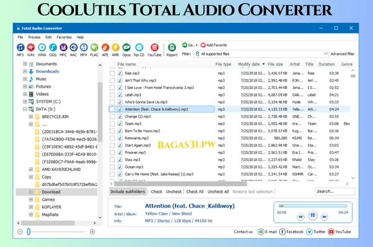Viewport: 373px width, 247px height.
Task: Click the Opus format icon
Action: [126, 47]
